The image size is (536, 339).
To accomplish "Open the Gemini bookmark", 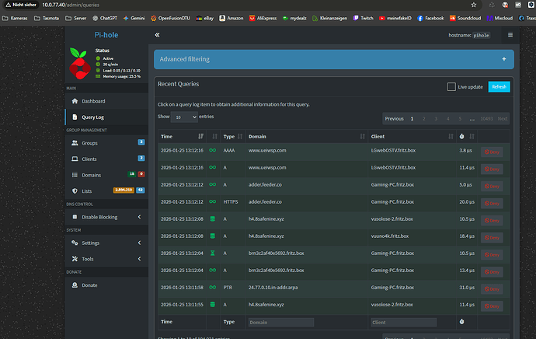I will [x=134, y=18].
